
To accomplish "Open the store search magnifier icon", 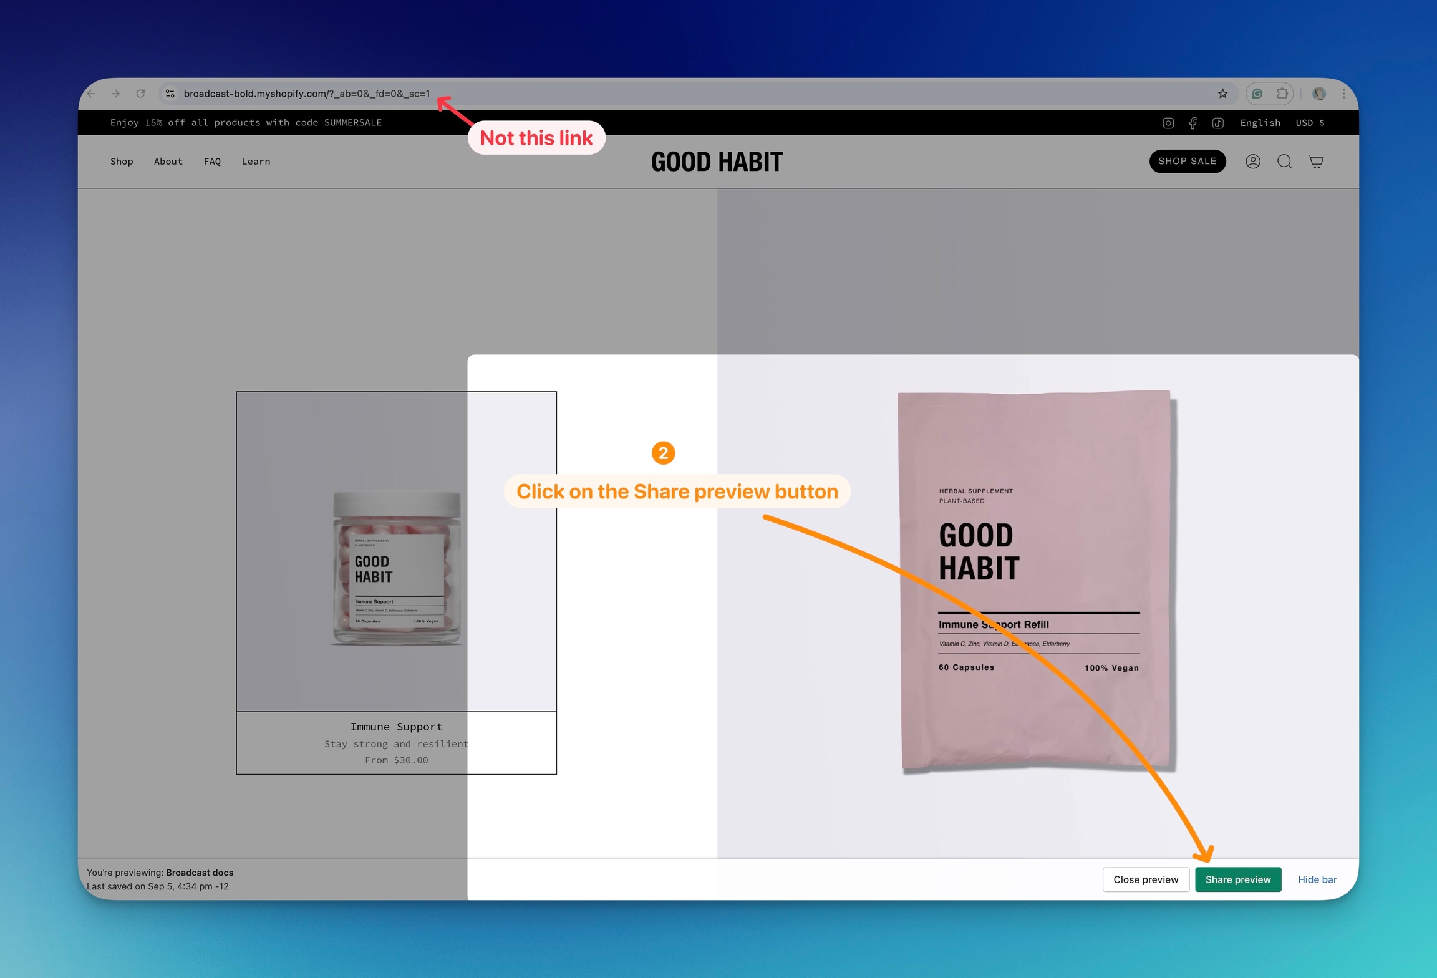I will [1284, 162].
